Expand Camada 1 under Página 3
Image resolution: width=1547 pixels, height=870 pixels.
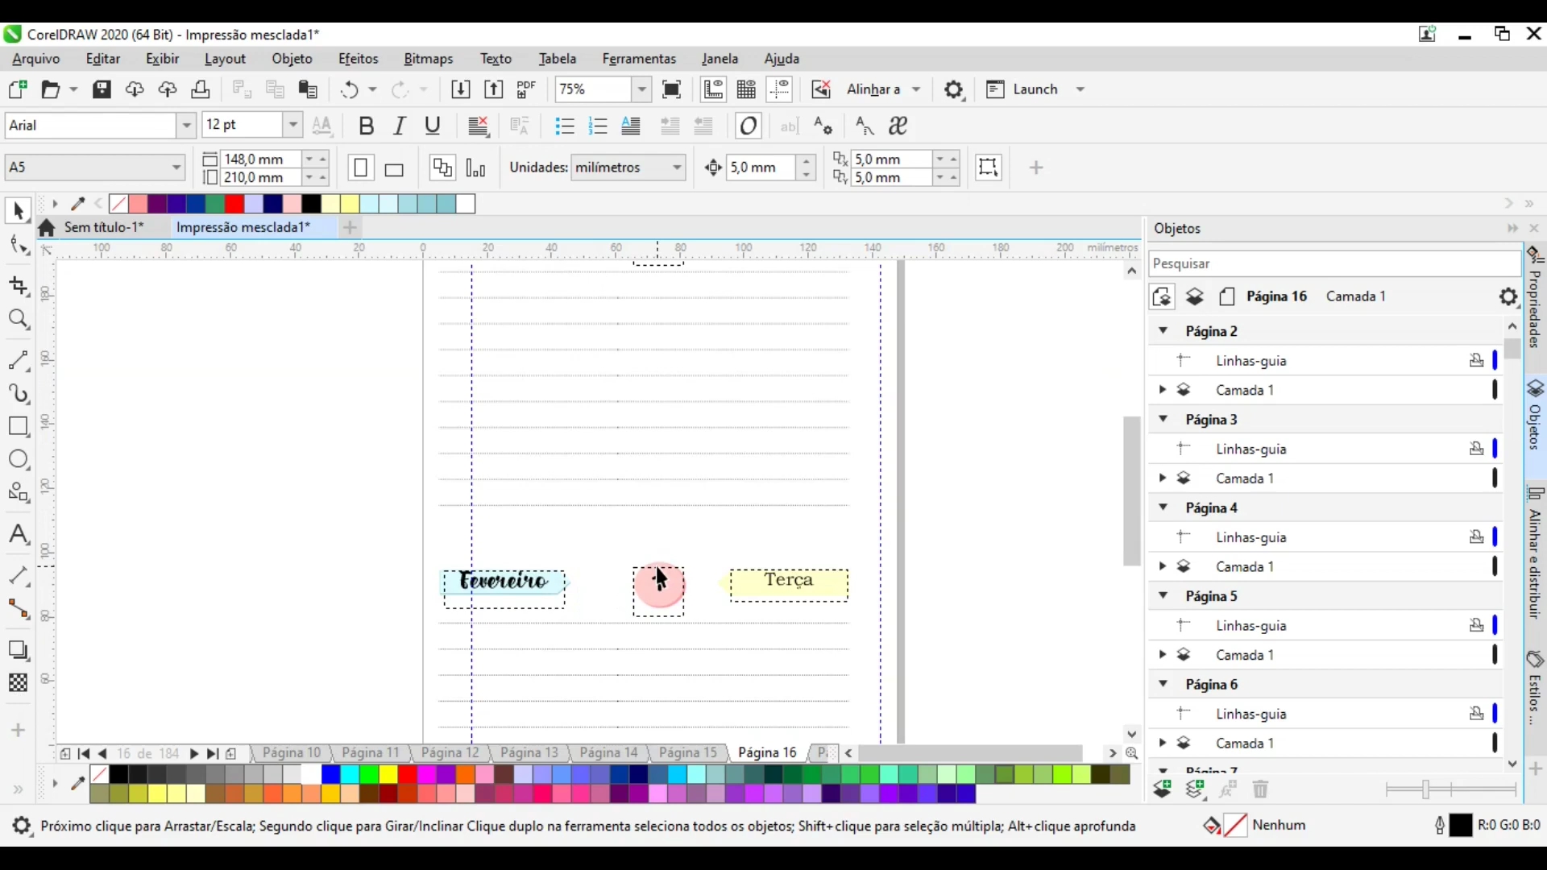tap(1162, 478)
